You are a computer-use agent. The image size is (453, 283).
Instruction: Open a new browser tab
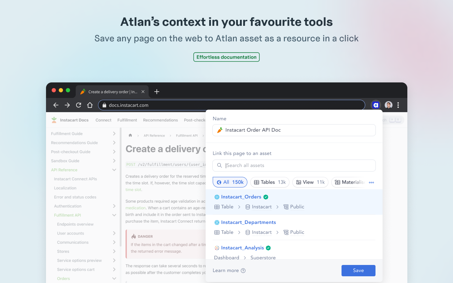pos(157,92)
